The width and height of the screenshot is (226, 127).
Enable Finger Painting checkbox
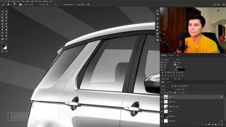[76, 5]
